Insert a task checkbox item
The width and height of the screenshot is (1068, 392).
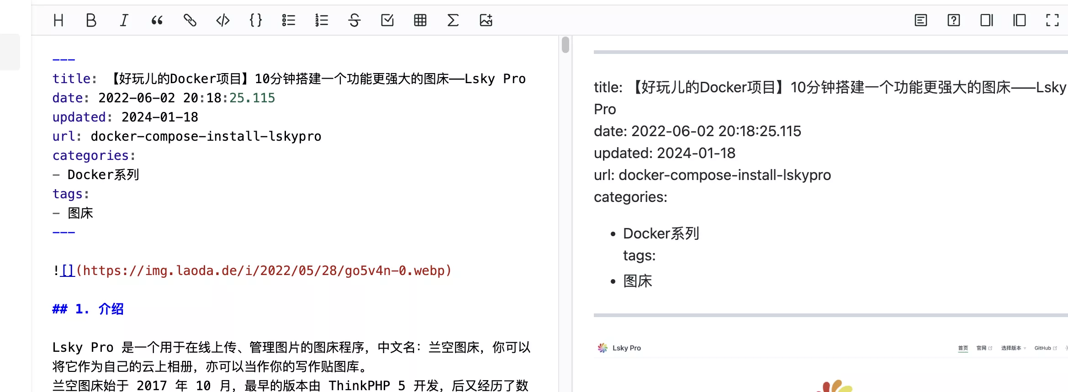(387, 20)
